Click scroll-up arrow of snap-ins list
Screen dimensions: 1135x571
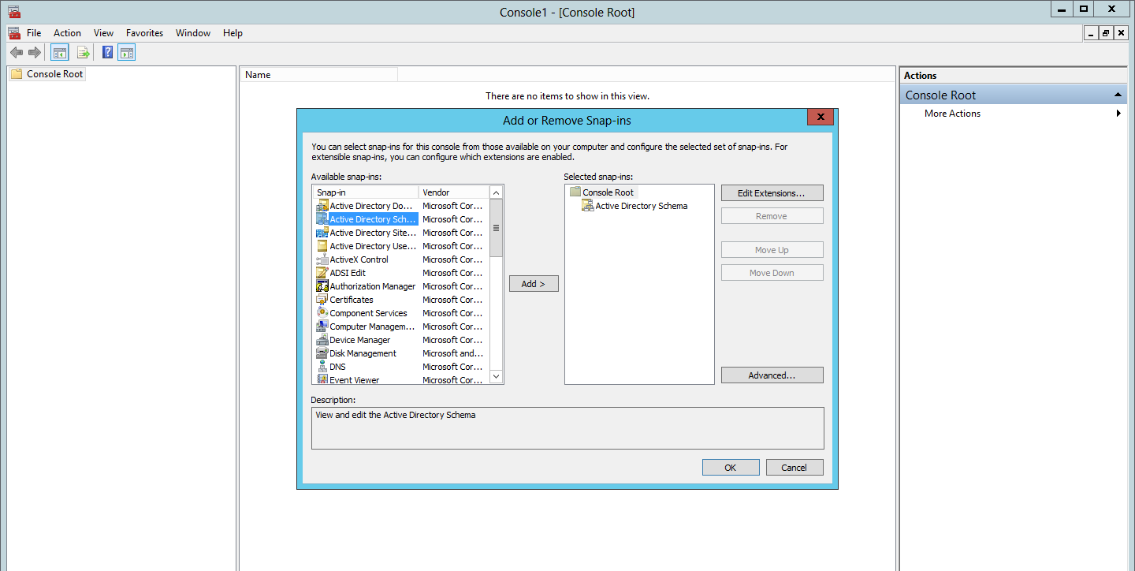point(496,192)
